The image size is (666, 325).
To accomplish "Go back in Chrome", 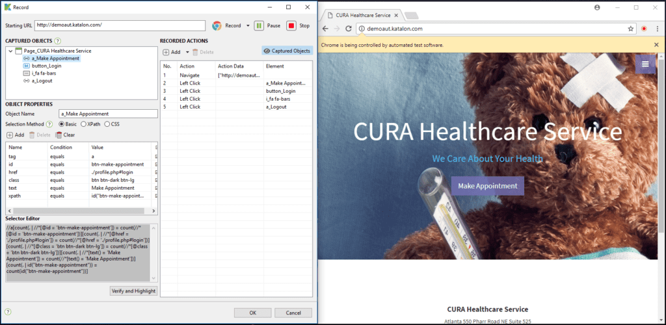I will point(325,29).
